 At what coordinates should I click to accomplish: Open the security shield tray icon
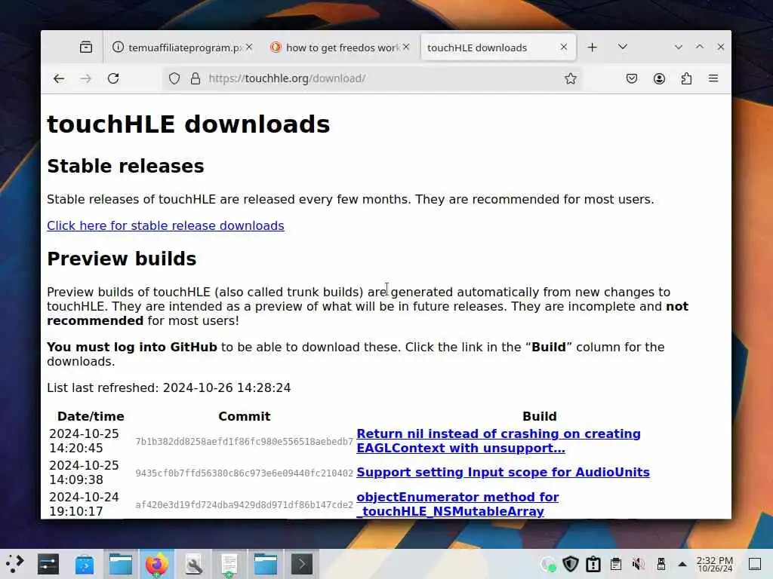pos(571,564)
